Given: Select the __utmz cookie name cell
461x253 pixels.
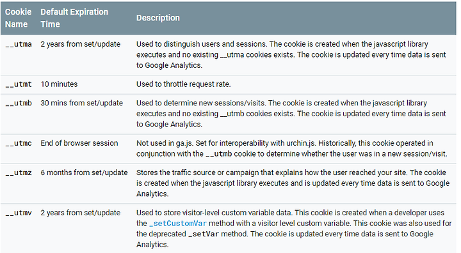Looking at the screenshot, I should click(x=19, y=173).
